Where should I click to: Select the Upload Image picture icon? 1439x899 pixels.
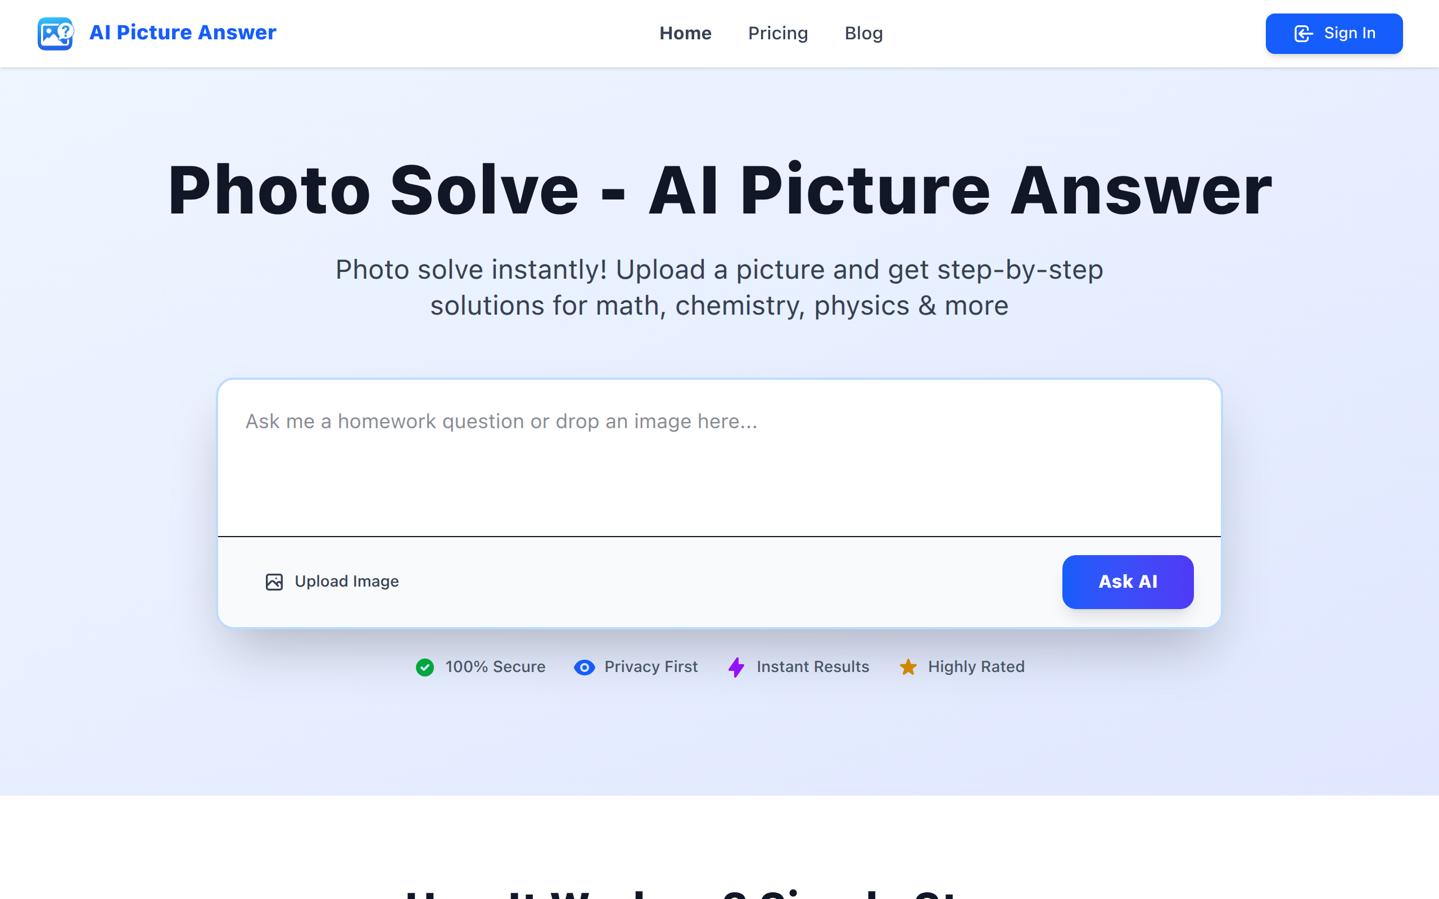click(275, 582)
